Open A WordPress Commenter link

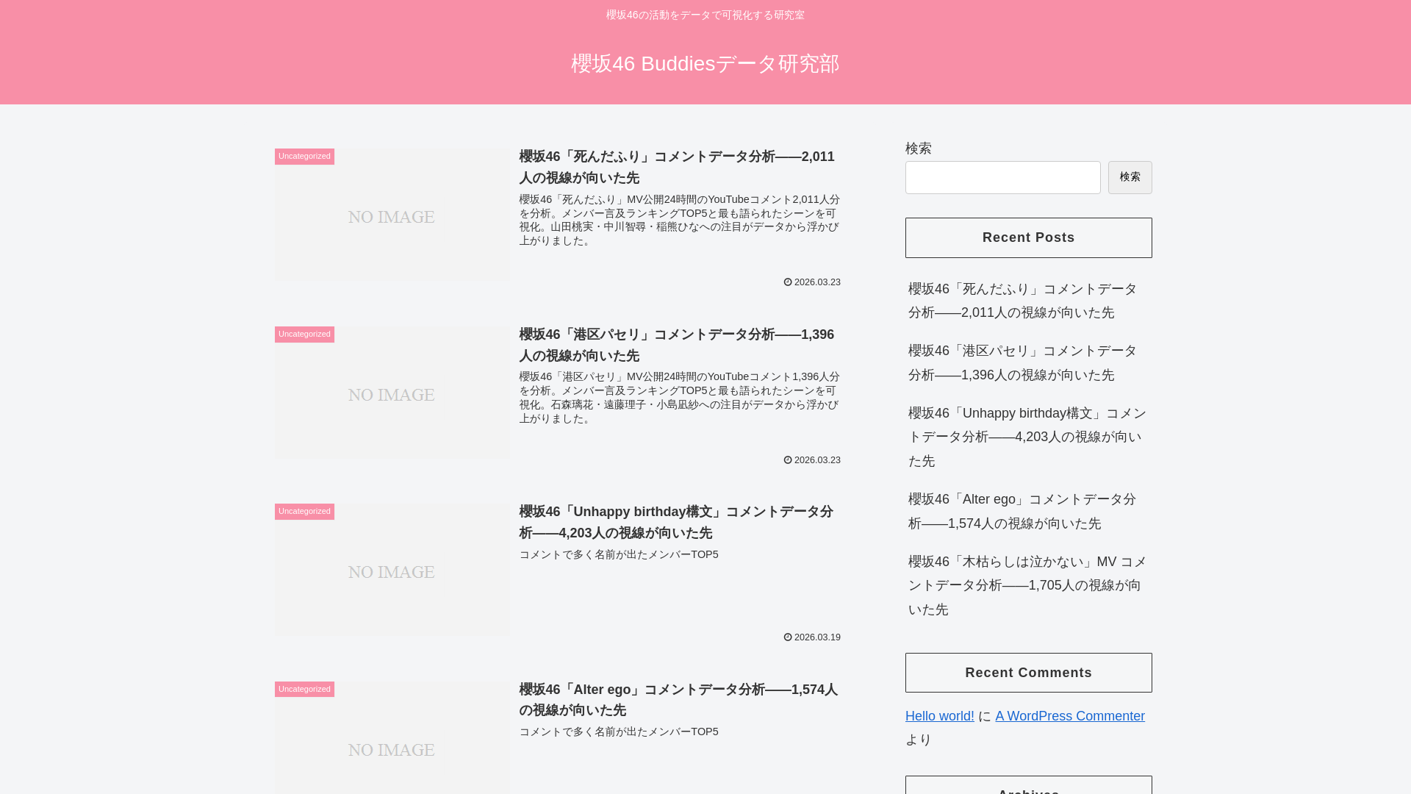(x=1070, y=716)
